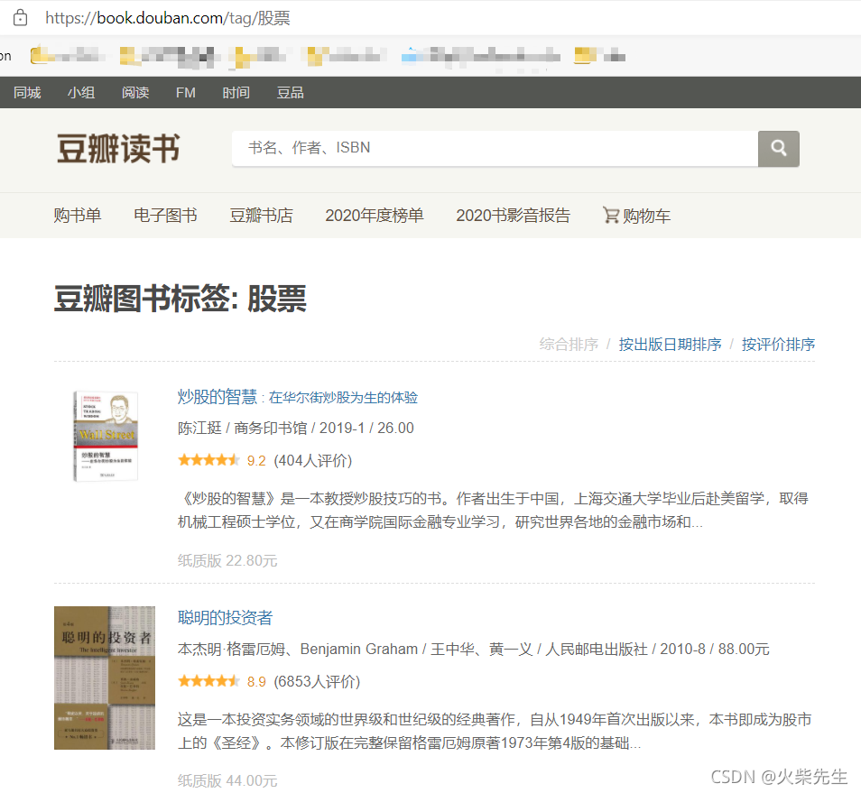This screenshot has height=793, width=861.
Task: Open 炒股的智慧 book cover thumbnail
Action: tap(105, 436)
